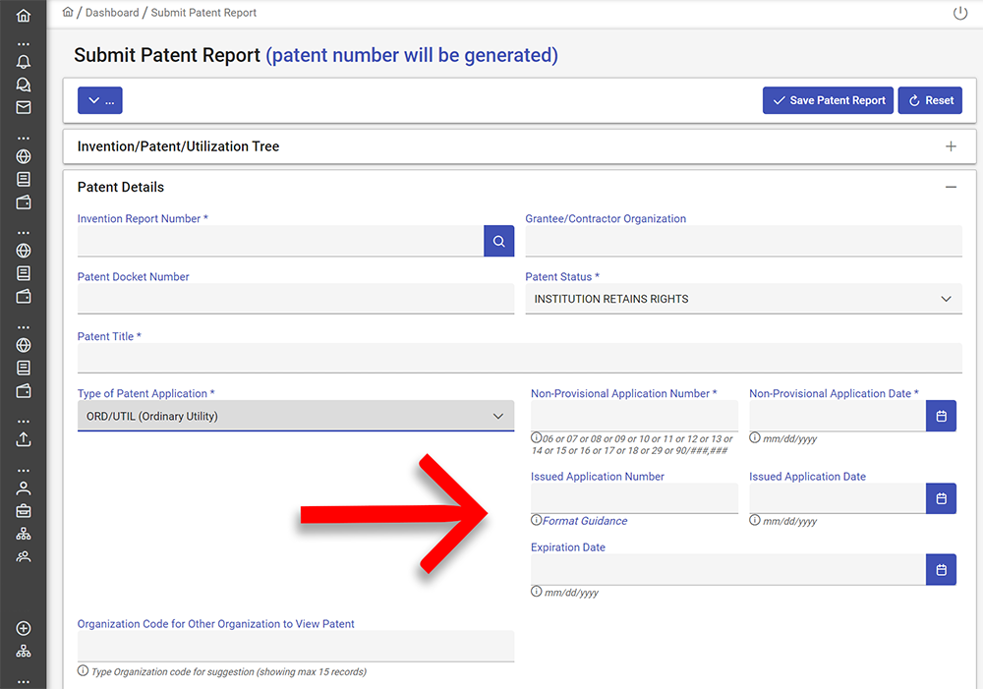The height and width of the screenshot is (689, 983).
Task: Open calendar picker for Issued Application Date
Action: [x=941, y=498]
